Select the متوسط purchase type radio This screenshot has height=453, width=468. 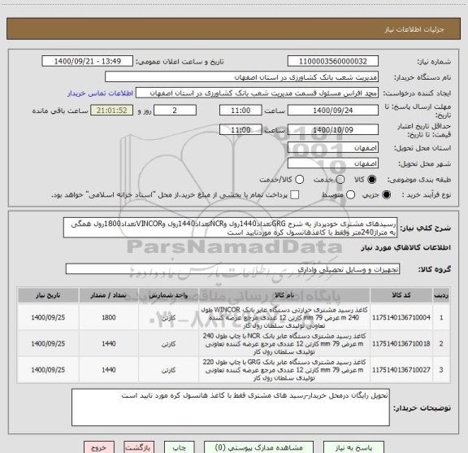point(350,195)
